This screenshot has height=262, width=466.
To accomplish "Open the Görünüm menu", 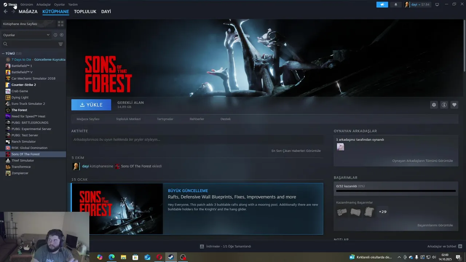I will 27,4.
